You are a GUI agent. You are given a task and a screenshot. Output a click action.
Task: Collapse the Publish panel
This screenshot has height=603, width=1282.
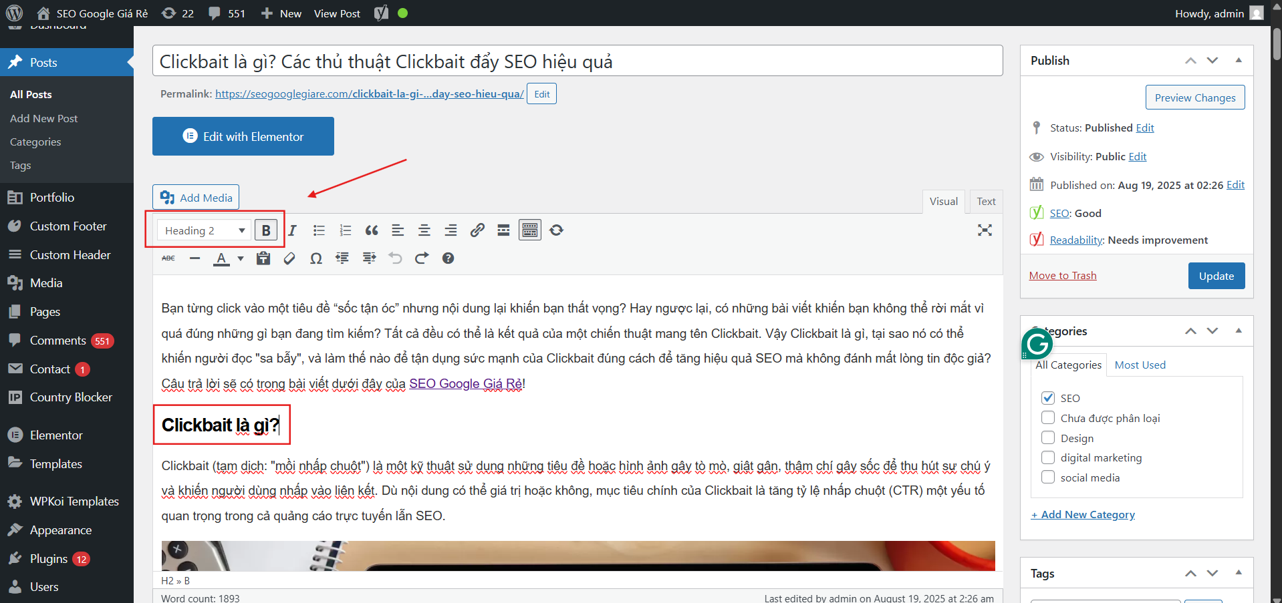(x=1239, y=60)
